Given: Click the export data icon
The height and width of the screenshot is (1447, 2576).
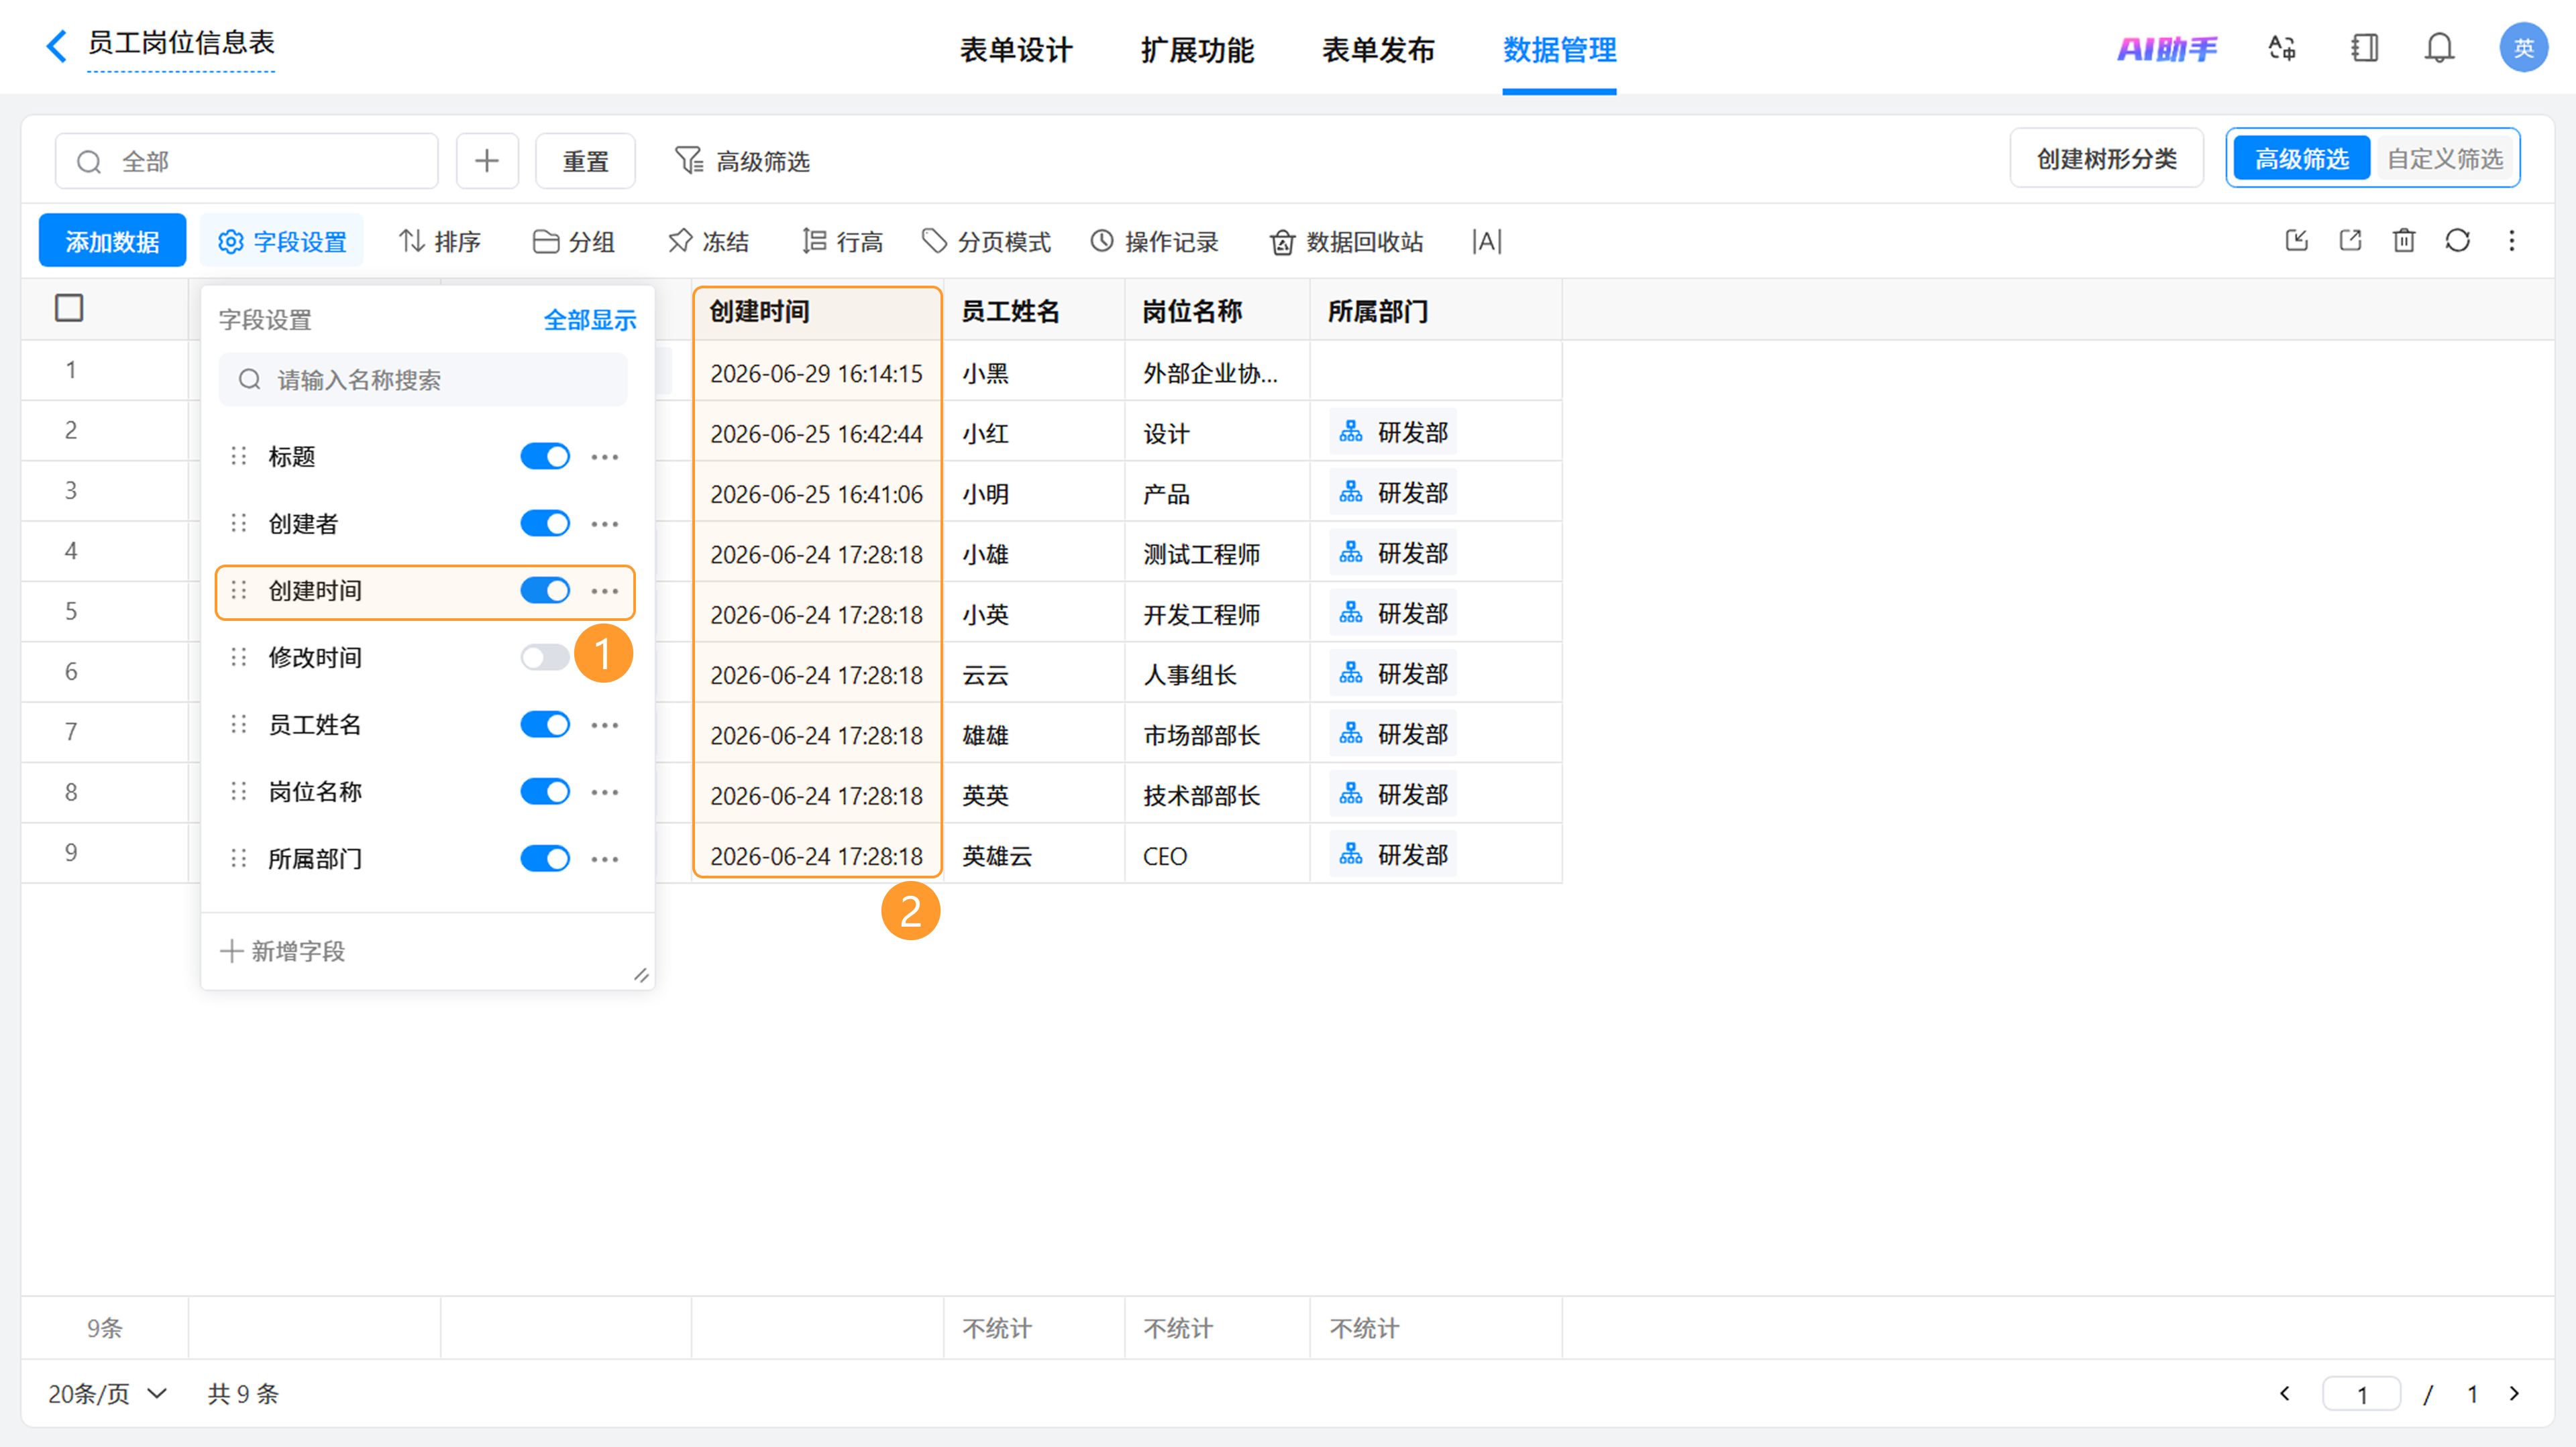Looking at the screenshot, I should point(2351,241).
